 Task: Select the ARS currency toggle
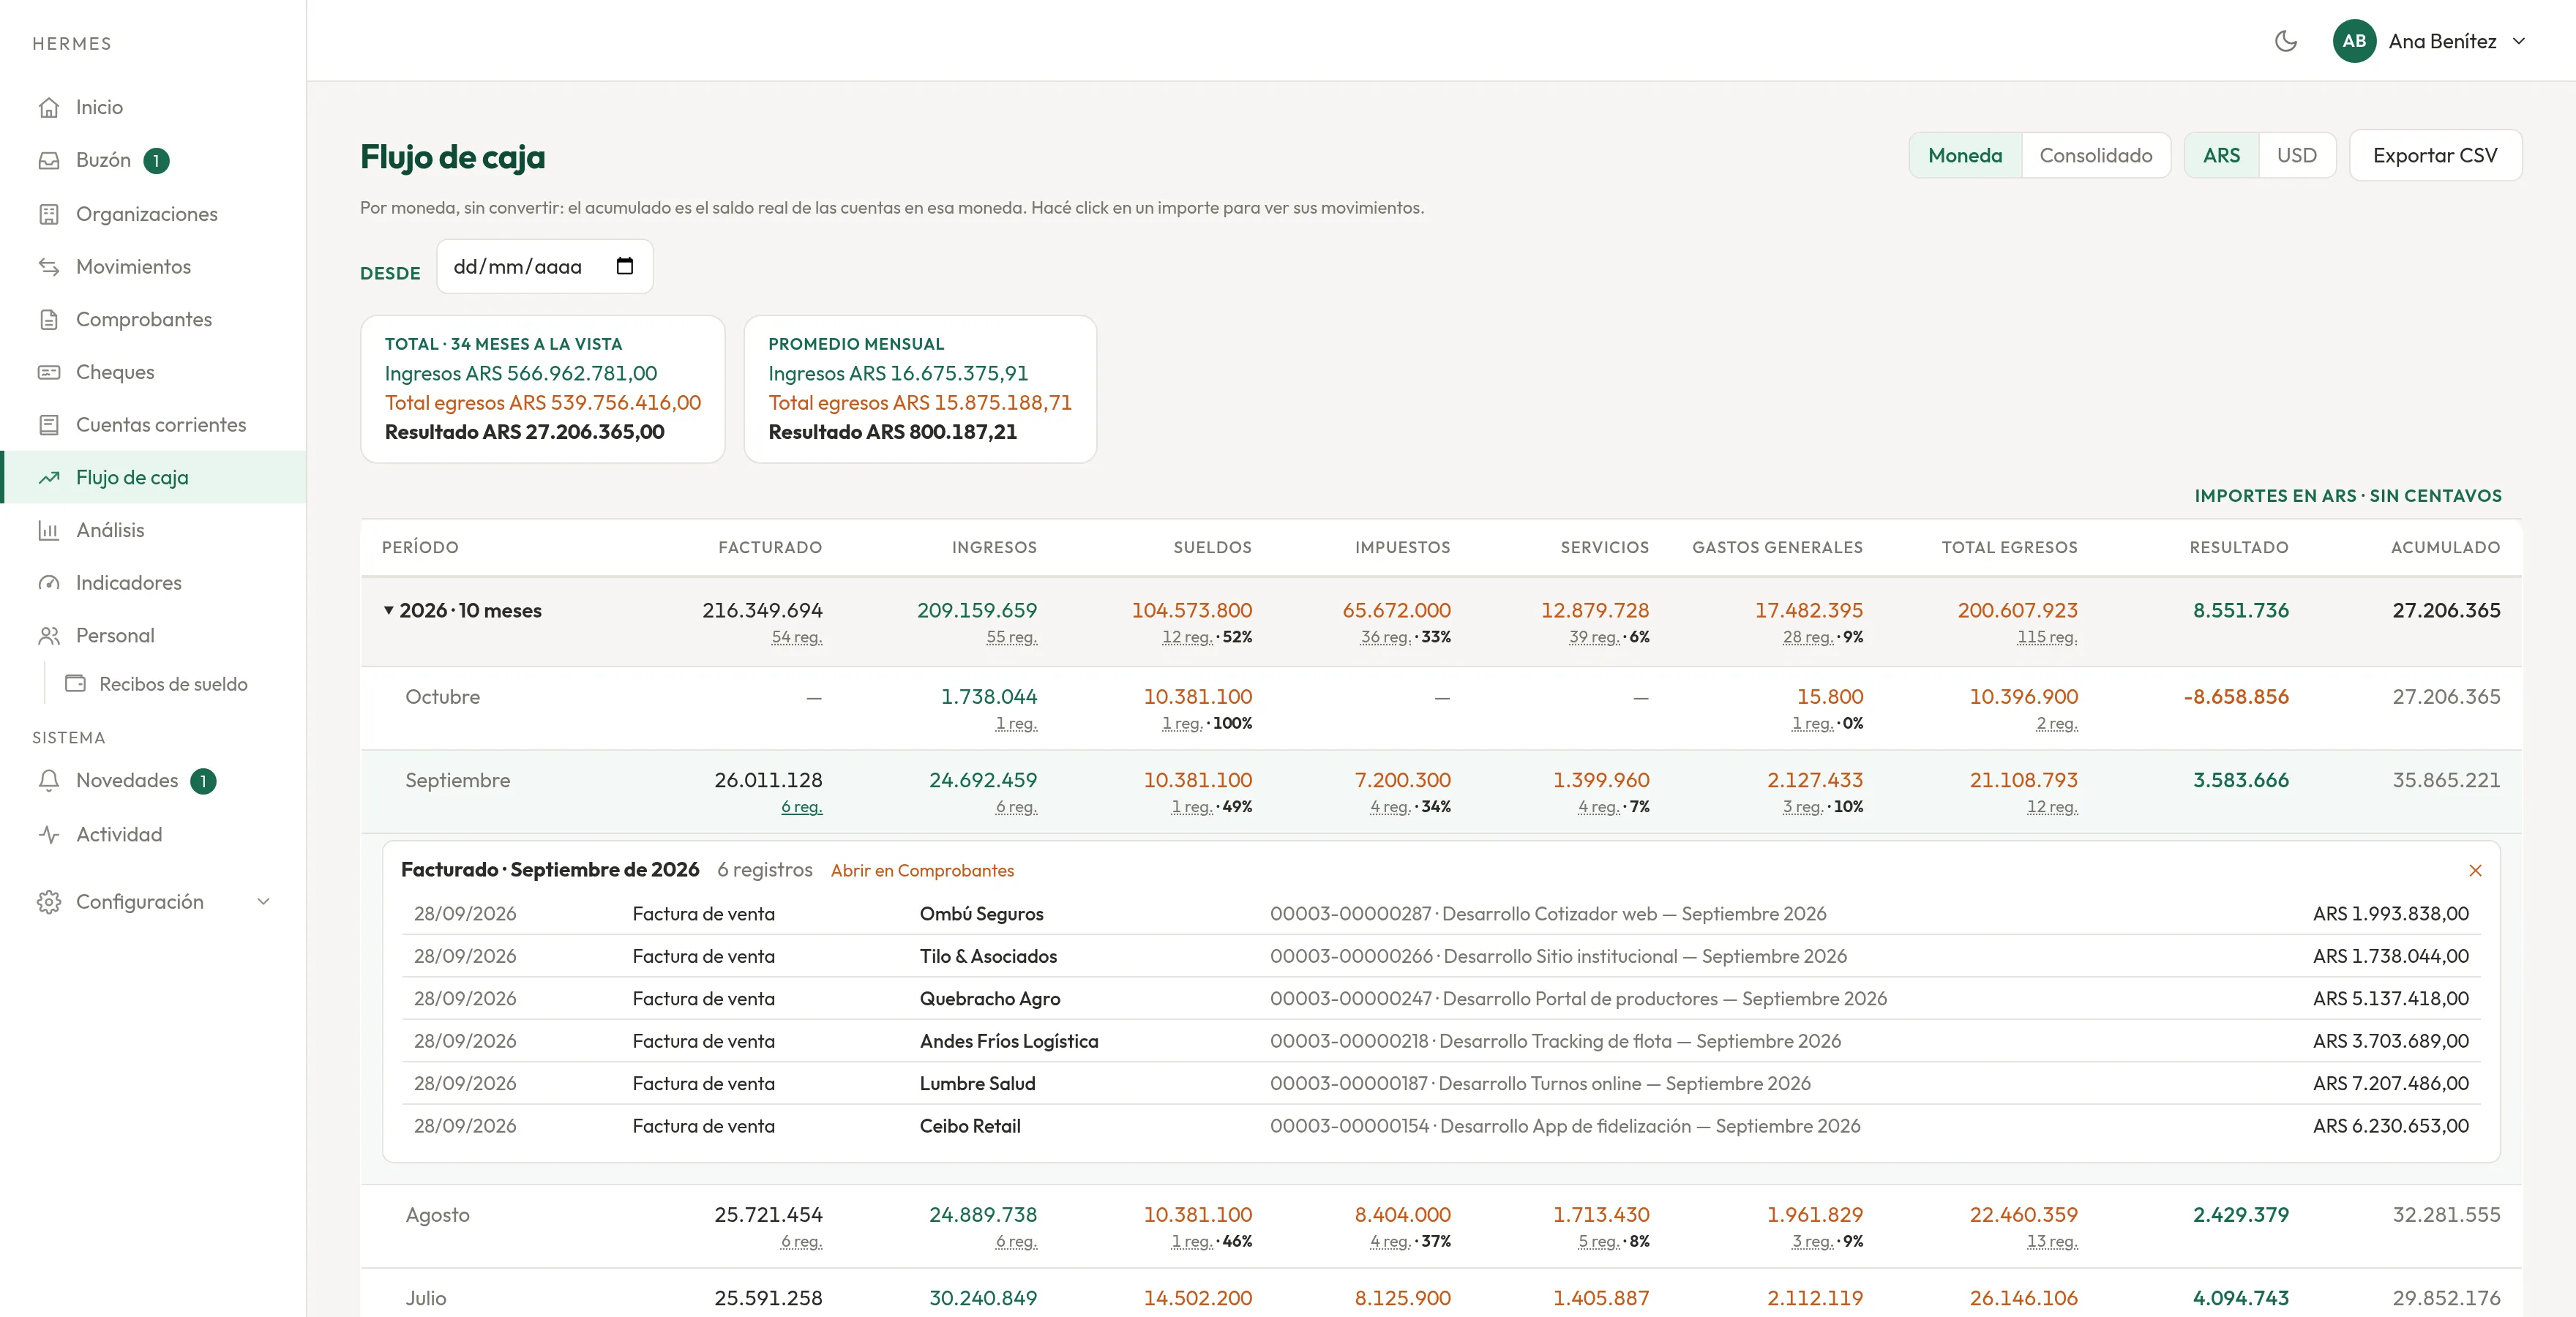2221,155
